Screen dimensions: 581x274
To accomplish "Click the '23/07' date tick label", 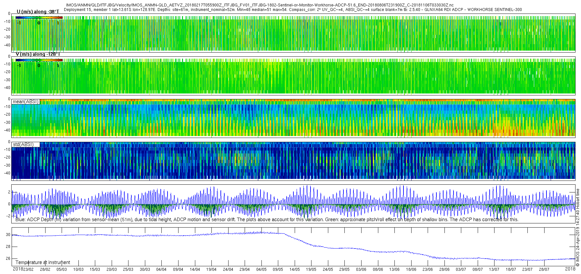I will click(527, 269).
